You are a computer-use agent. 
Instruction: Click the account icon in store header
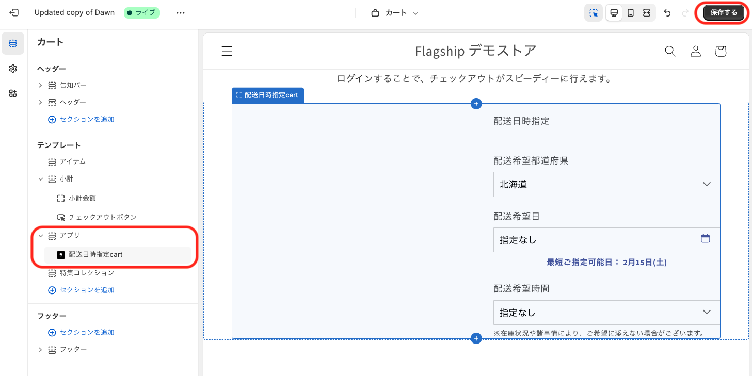696,51
